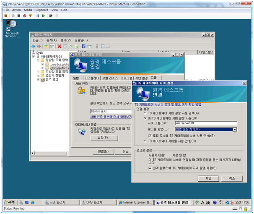
Task: Click the Hanja 漢 icon in language bar
Action: [x=208, y=202]
